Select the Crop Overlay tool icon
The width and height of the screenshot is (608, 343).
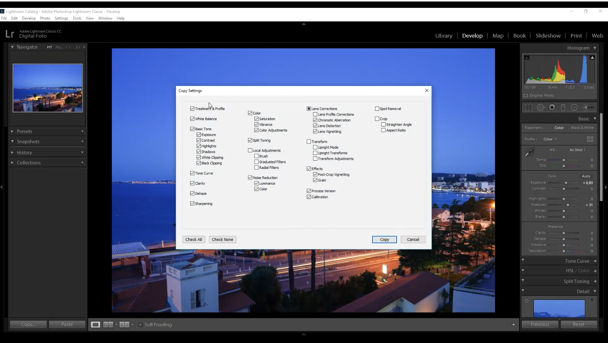tap(529, 108)
